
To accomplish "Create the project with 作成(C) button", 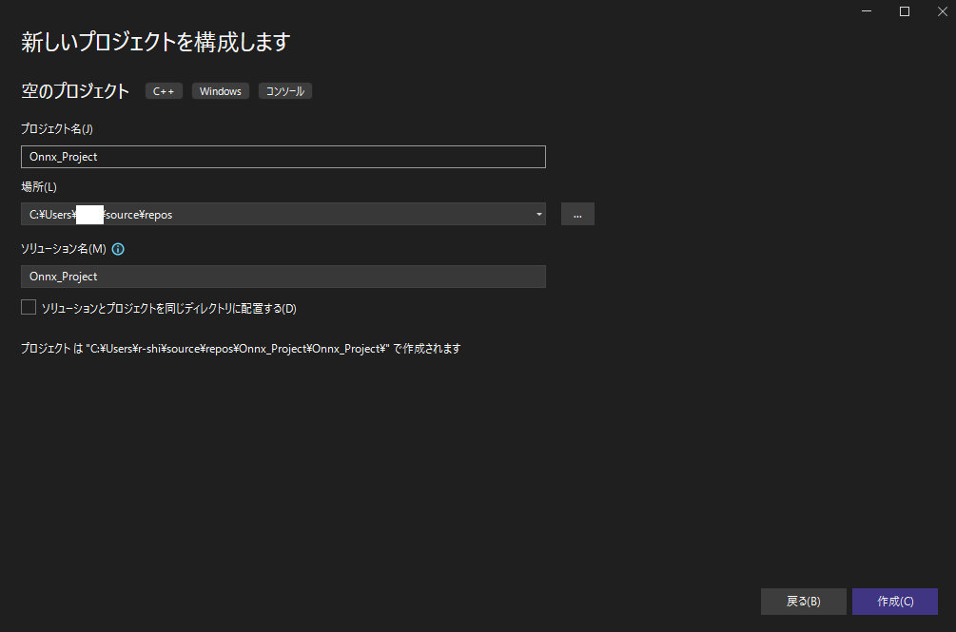I will pos(894,601).
